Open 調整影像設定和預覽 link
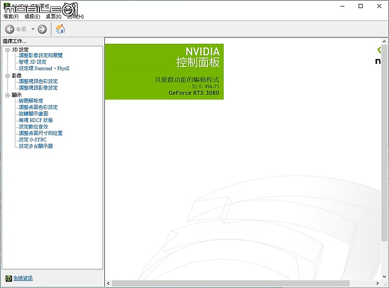389x288 pixels. tap(41, 55)
